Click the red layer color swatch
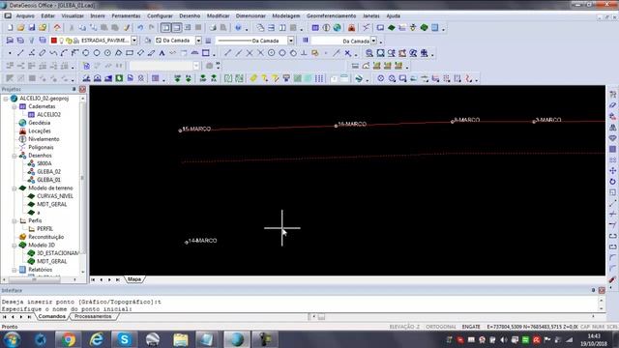The image size is (619, 348). coord(54,41)
